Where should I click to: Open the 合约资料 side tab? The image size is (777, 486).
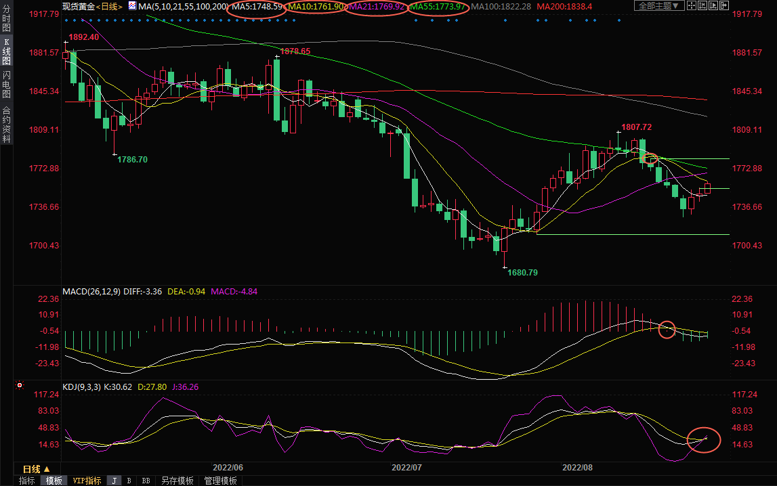(6, 124)
